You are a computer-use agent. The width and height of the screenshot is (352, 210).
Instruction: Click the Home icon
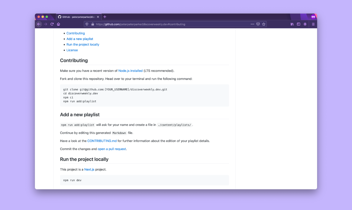point(58,24)
